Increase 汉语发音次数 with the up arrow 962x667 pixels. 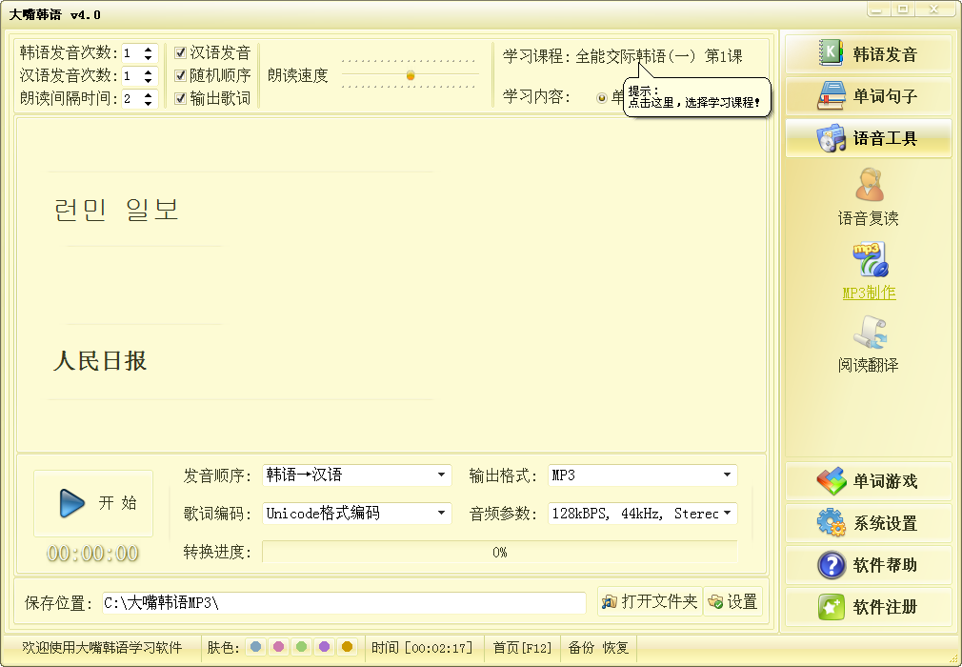[x=148, y=71]
